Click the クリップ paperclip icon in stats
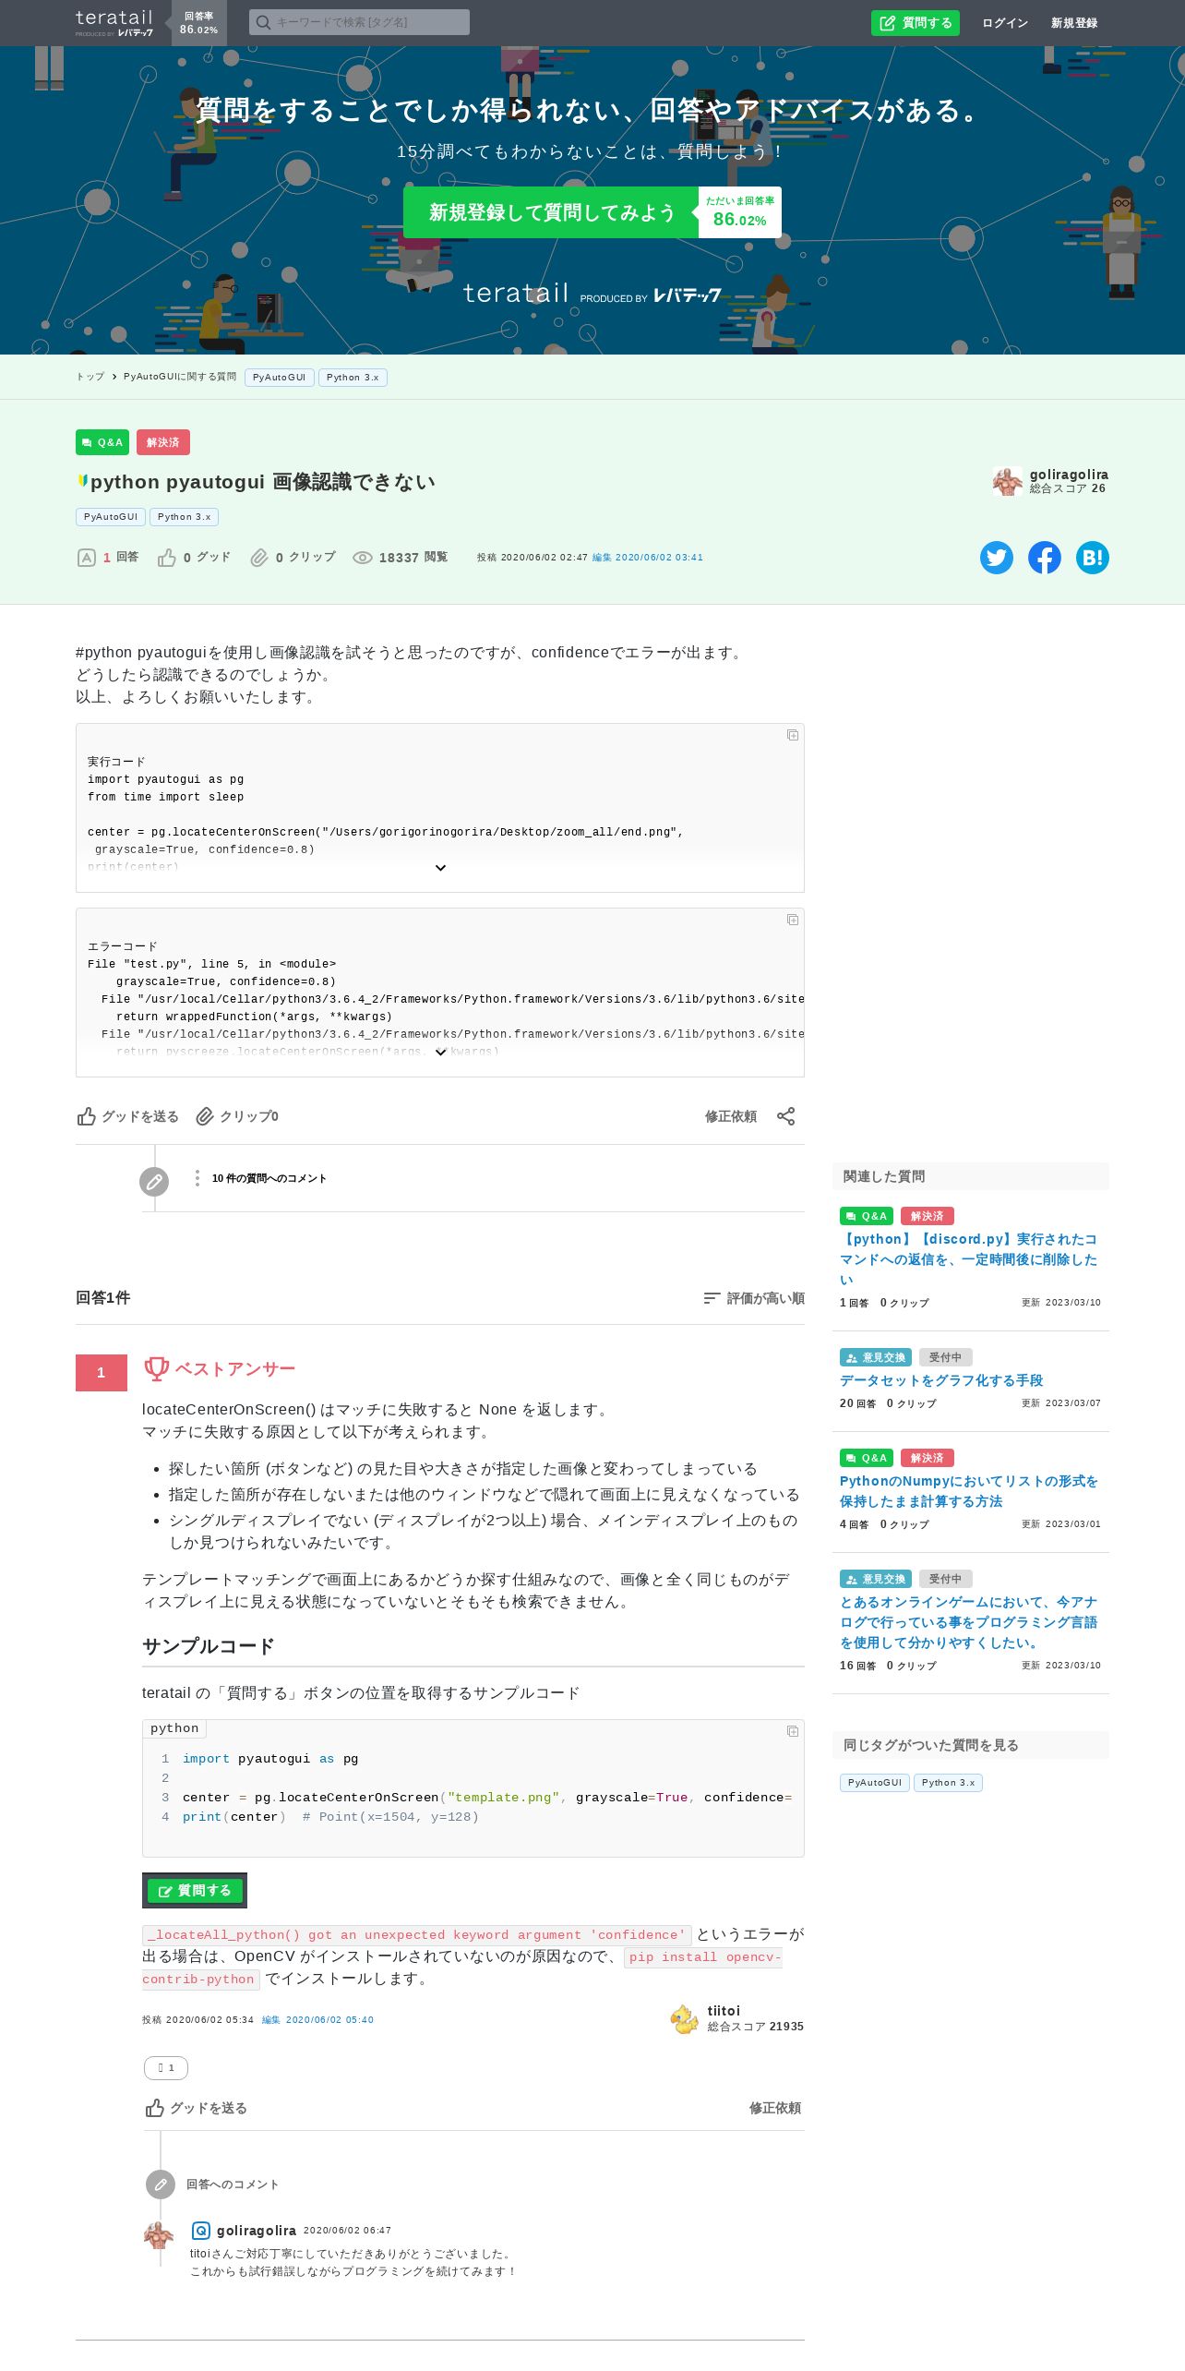The width and height of the screenshot is (1185, 2371). click(x=259, y=558)
